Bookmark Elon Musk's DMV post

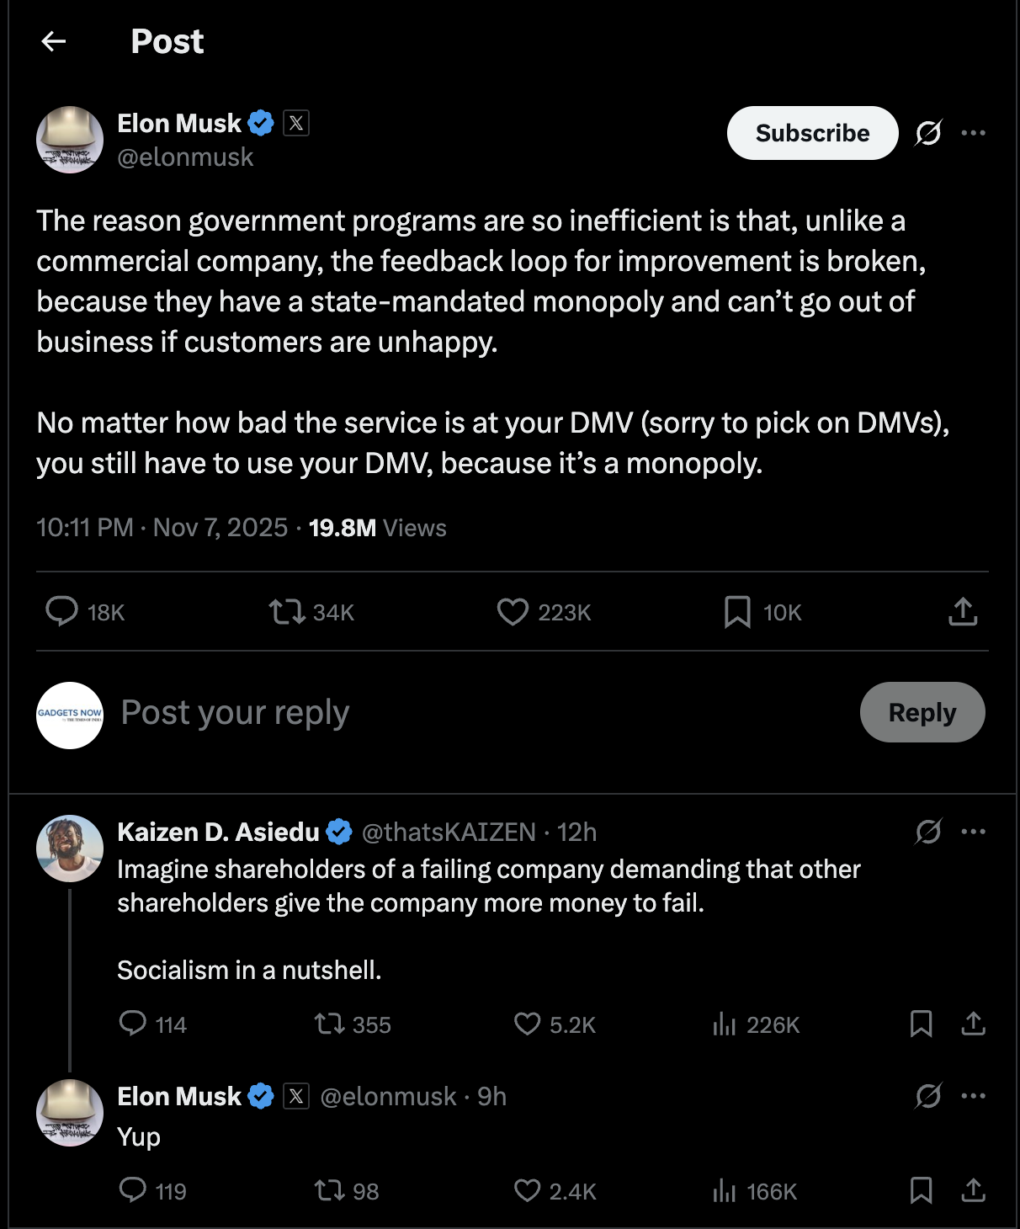(736, 612)
